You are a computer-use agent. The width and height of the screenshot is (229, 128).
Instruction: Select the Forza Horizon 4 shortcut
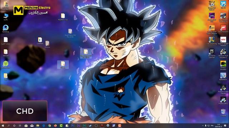[x=223, y=29]
